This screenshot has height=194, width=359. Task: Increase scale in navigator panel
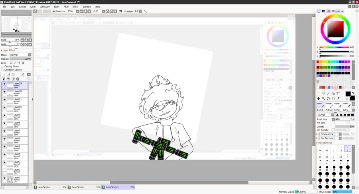click(x=26, y=40)
